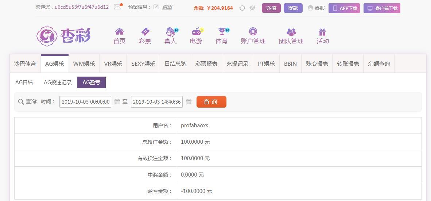Viewport: 431px width, 201px height.
Task: Switch to PT娱乐 tab
Action: [x=266, y=64]
